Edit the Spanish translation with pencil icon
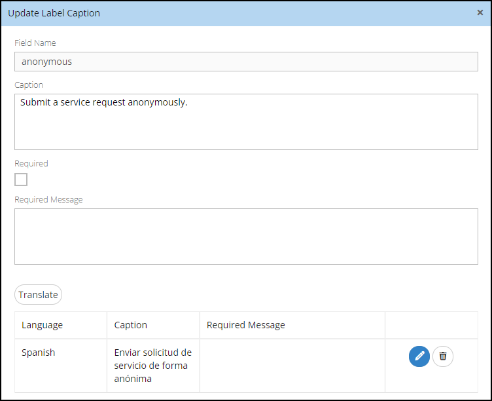 click(419, 356)
